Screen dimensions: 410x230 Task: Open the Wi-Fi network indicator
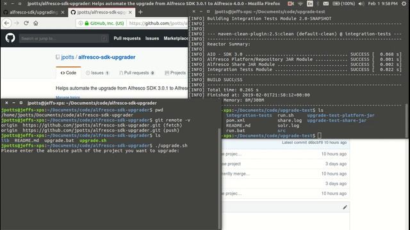tap(300, 4)
